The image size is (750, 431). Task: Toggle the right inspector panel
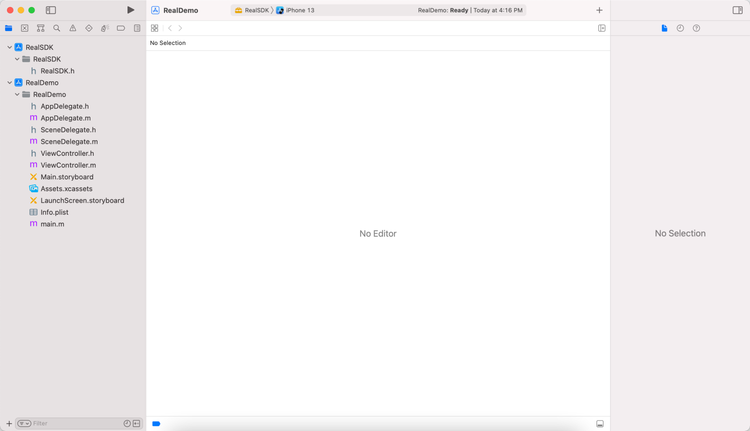tap(737, 10)
